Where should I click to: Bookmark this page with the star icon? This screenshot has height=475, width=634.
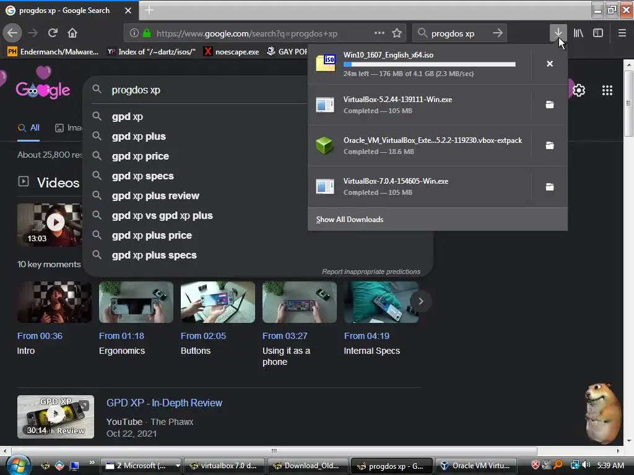[x=397, y=33]
